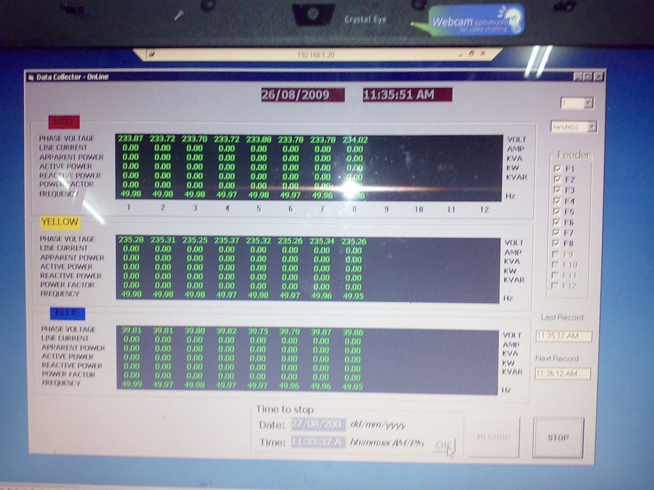Click the RED phase color label
The image size is (654, 490).
point(64,121)
